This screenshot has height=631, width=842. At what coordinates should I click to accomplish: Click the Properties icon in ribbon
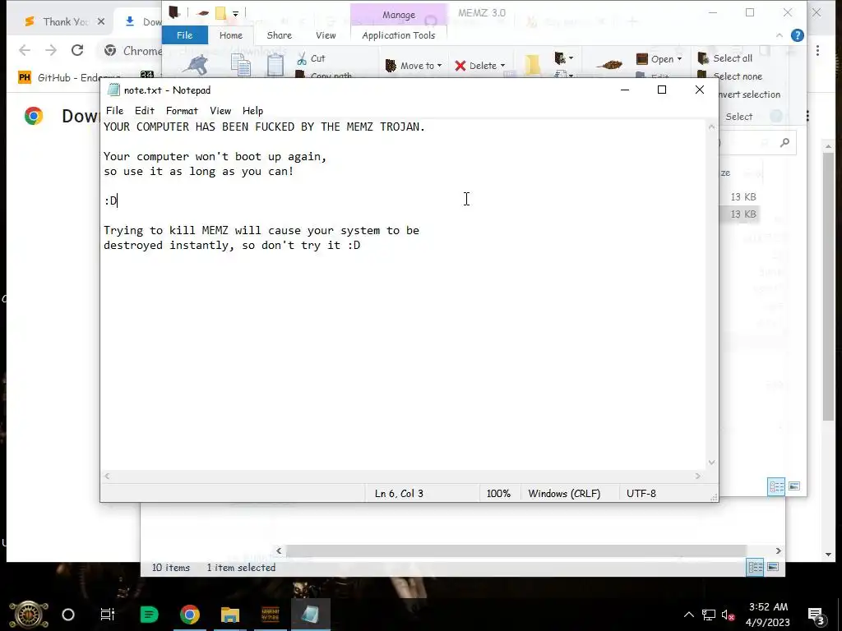click(608, 65)
